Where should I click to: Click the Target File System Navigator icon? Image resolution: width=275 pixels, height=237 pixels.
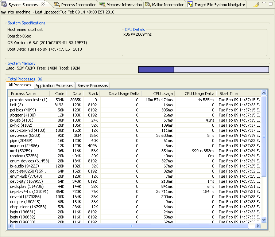tap(191, 5)
